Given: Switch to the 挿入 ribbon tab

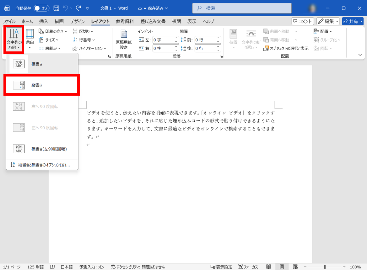Looking at the screenshot, I should click(x=44, y=21).
